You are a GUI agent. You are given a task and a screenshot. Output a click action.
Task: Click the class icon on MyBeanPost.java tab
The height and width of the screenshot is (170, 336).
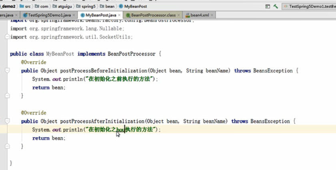click(x=82, y=15)
